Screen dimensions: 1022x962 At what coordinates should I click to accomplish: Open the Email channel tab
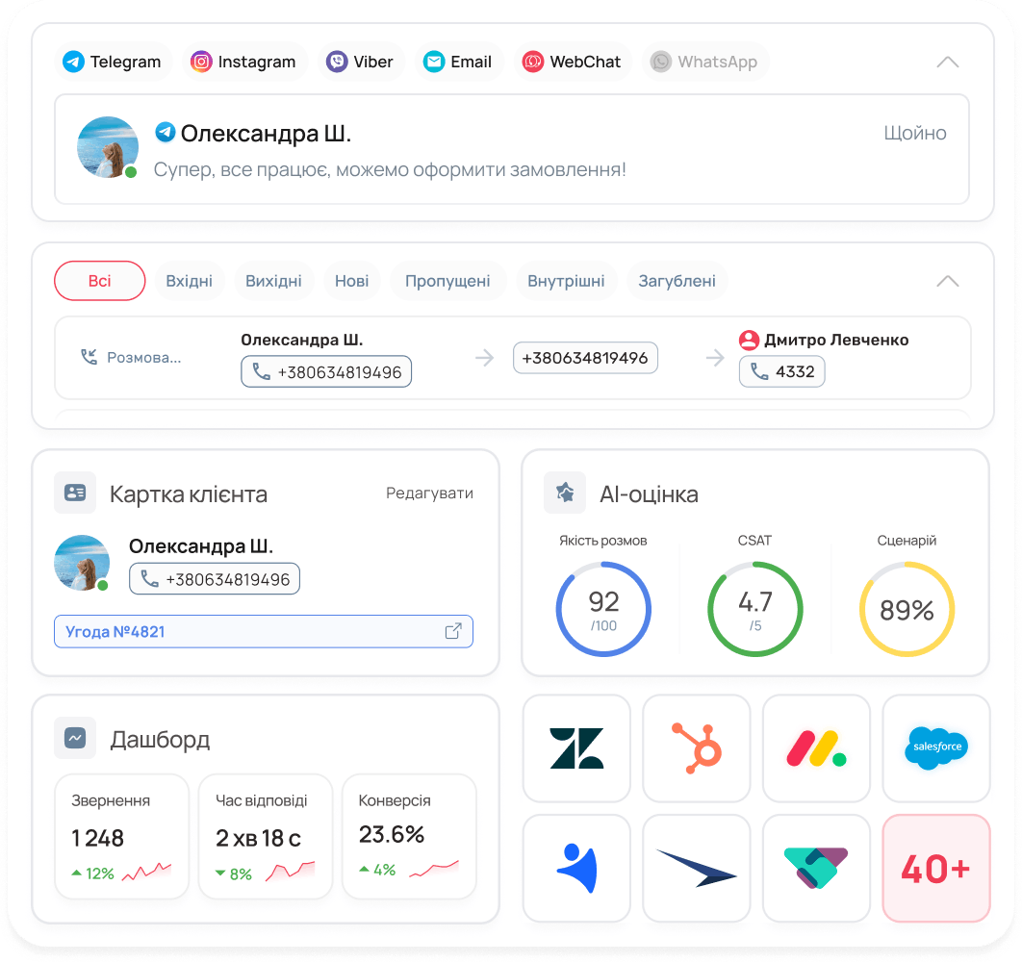459,62
